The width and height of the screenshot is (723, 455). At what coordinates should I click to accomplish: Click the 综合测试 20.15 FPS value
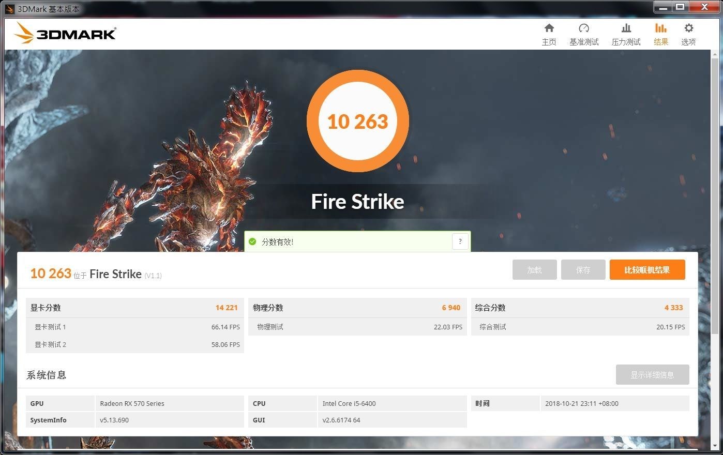click(x=670, y=327)
